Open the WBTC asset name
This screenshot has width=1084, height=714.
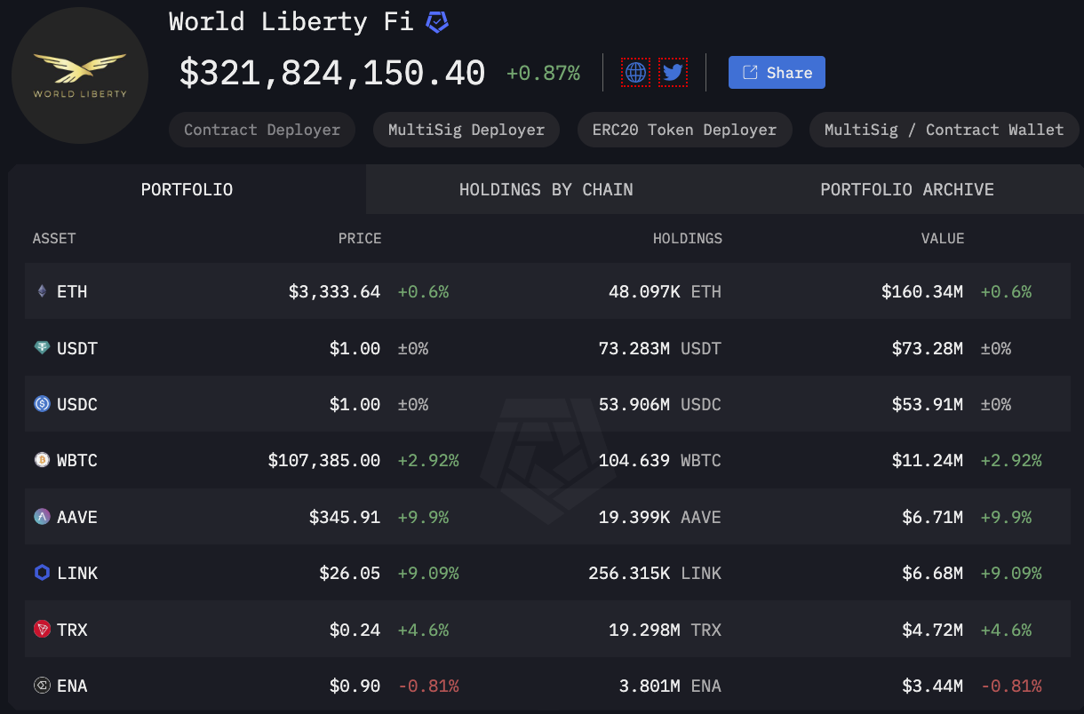click(77, 460)
